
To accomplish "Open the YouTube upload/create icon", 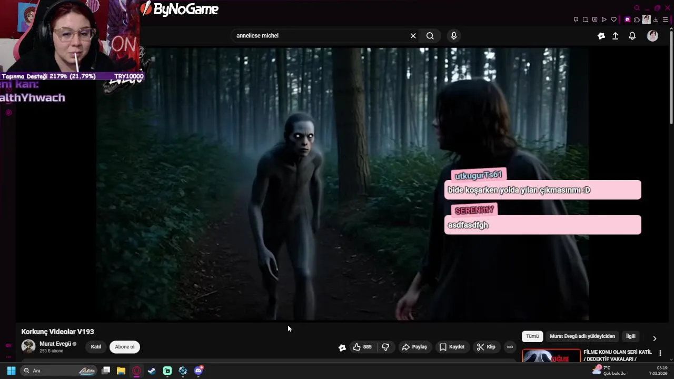I will 615,36.
